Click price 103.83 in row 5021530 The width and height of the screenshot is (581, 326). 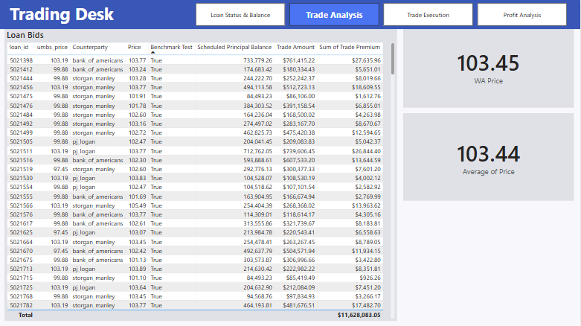pos(137,178)
